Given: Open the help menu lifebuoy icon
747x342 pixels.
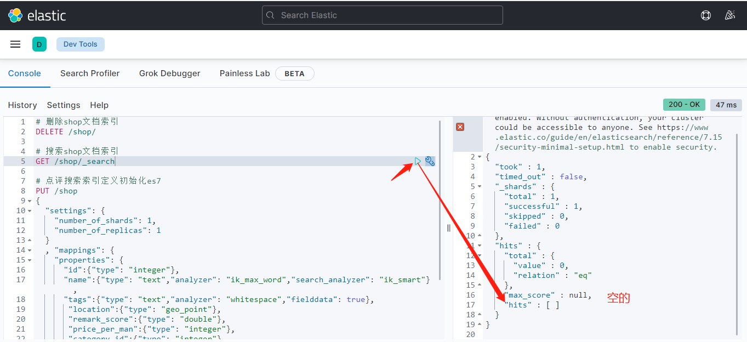Looking at the screenshot, I should [706, 15].
